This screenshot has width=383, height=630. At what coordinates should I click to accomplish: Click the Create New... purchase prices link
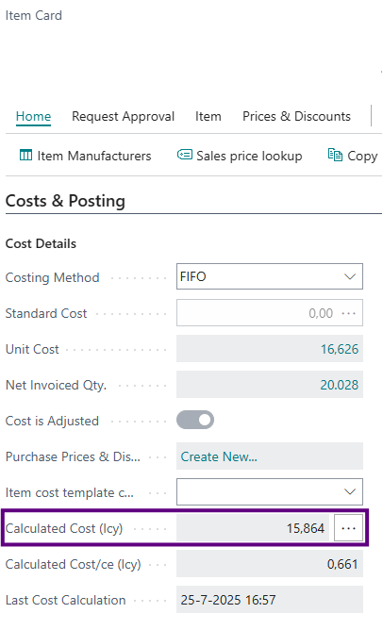(x=219, y=456)
